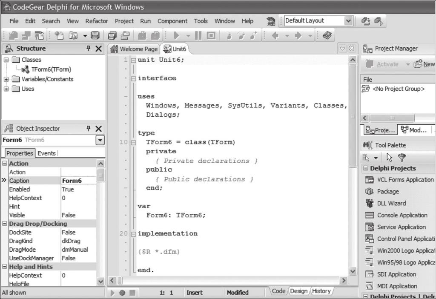This screenshot has height=299, width=436.
Task: Click macro play button in editor status bar
Action: pyautogui.click(x=112, y=293)
